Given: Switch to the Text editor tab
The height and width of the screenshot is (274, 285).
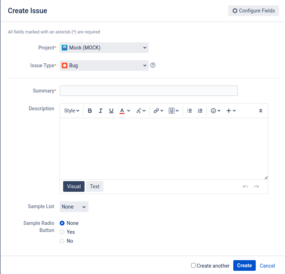Looking at the screenshot, I should (x=95, y=186).
